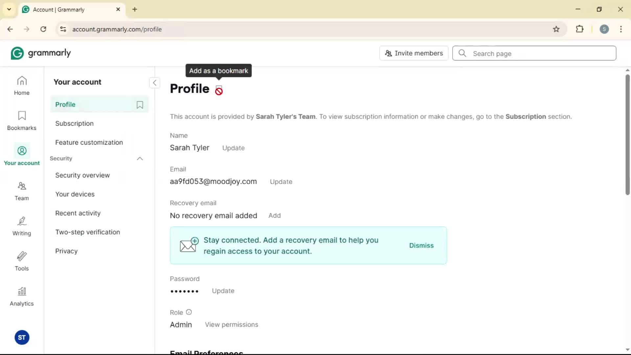Screen dimensions: 631x355
Task: Dismiss the recovery email banner
Action: click(x=421, y=246)
